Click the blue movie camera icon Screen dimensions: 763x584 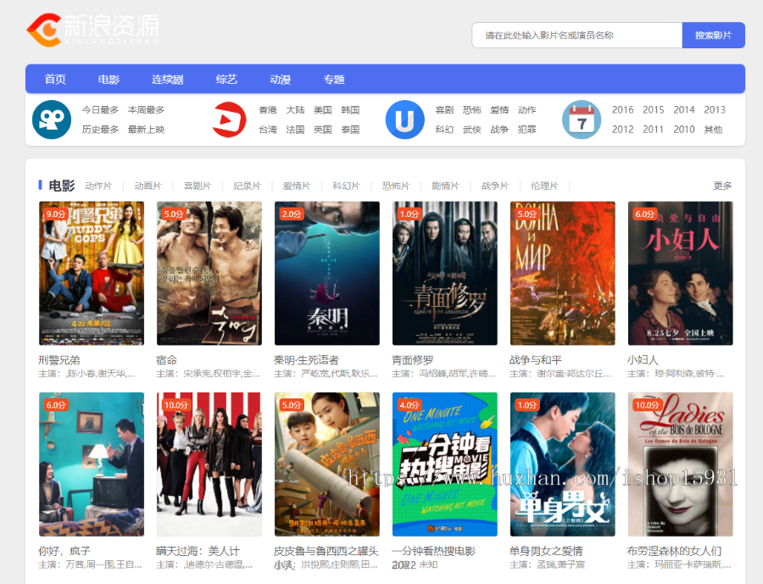pos(52,120)
